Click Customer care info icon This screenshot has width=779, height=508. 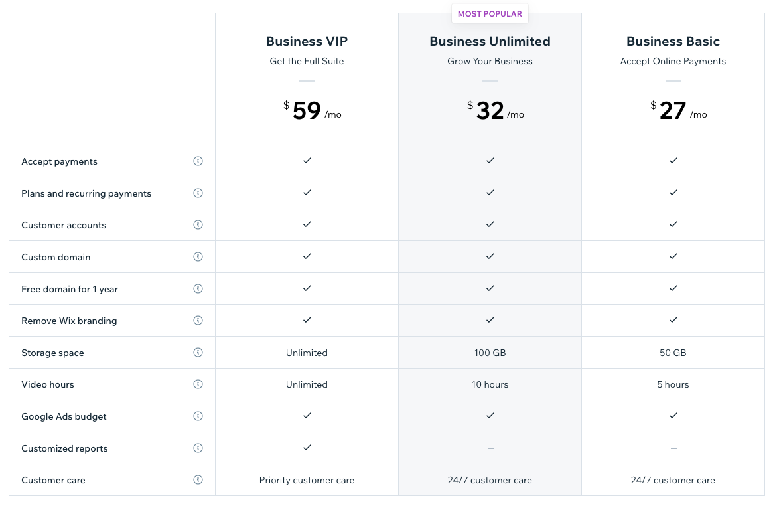[x=198, y=480]
